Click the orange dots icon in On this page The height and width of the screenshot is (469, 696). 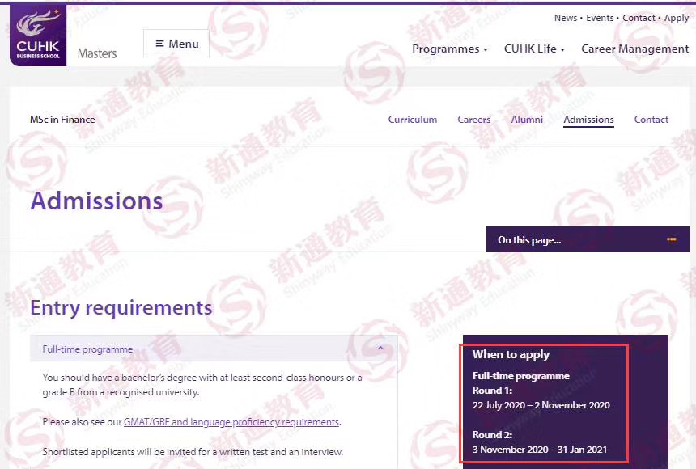pos(671,239)
